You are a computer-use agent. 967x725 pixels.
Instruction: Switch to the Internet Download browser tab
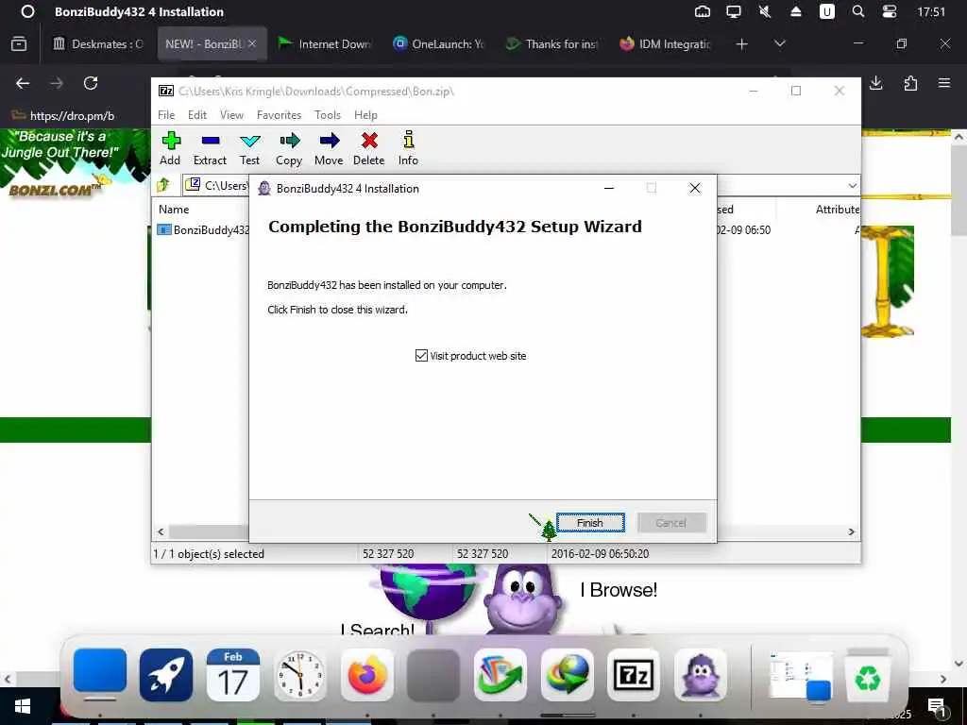[x=325, y=43]
